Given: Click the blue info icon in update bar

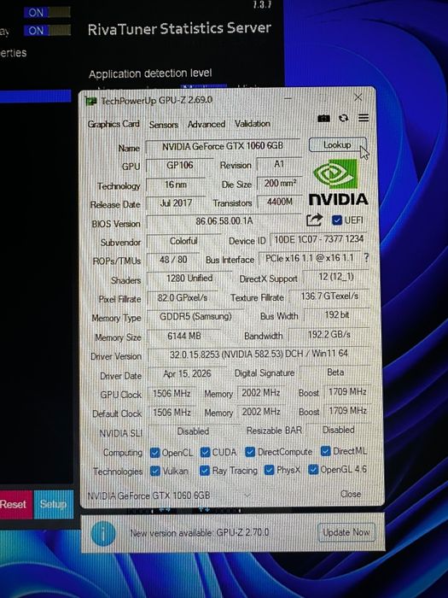Looking at the screenshot, I should point(103,533).
